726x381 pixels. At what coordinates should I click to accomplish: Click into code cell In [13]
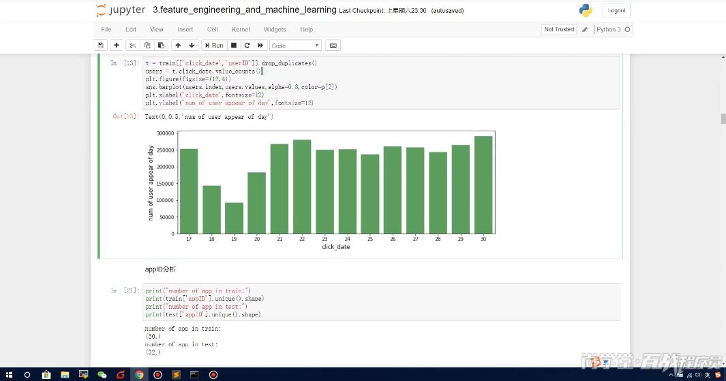coord(381,83)
